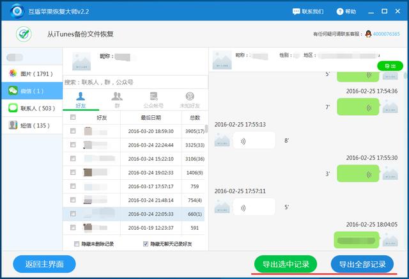Switch to the 公众帐号 tab
The width and height of the screenshot is (409, 279).
pos(153,100)
